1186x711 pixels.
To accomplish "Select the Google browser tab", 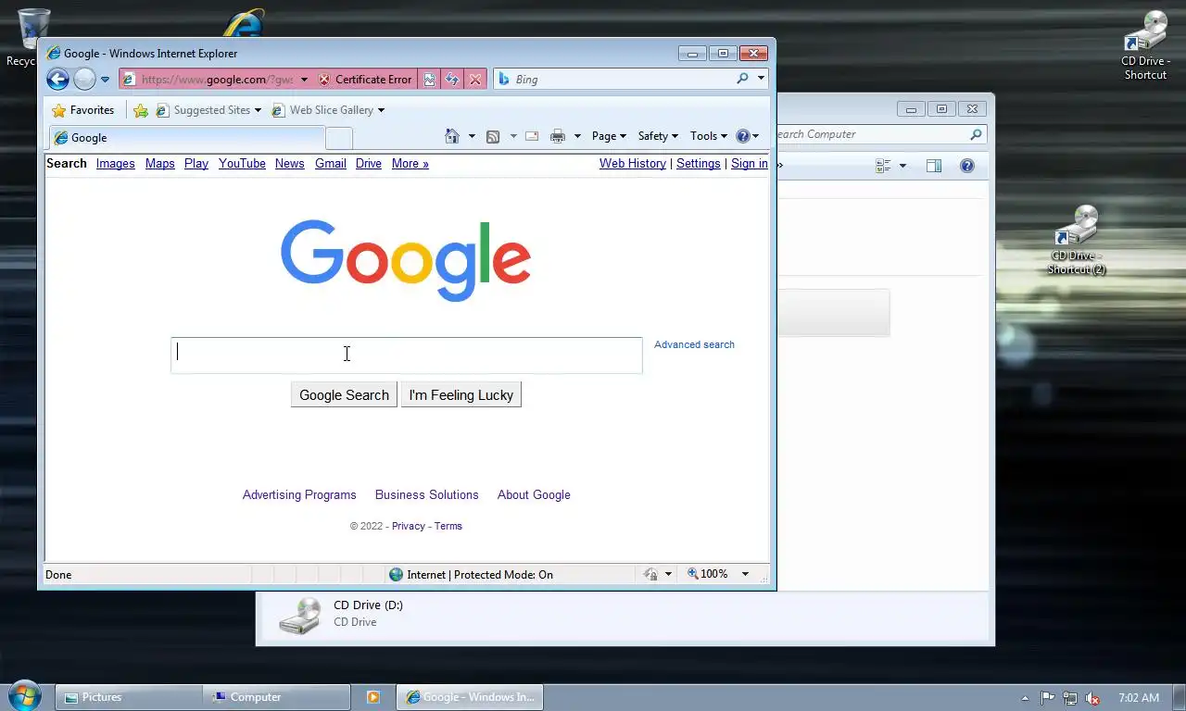I will point(185,138).
